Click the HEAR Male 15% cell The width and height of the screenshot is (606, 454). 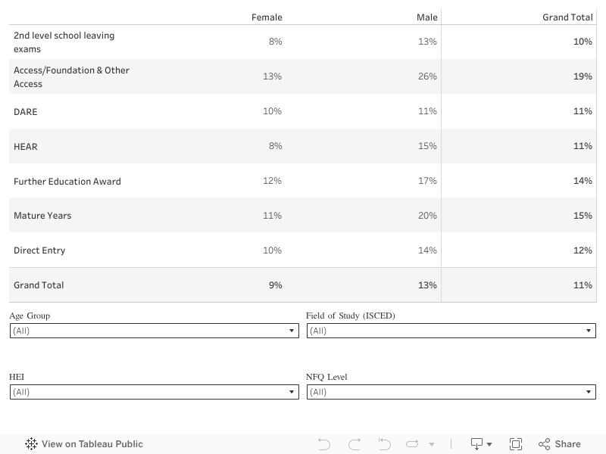427,146
